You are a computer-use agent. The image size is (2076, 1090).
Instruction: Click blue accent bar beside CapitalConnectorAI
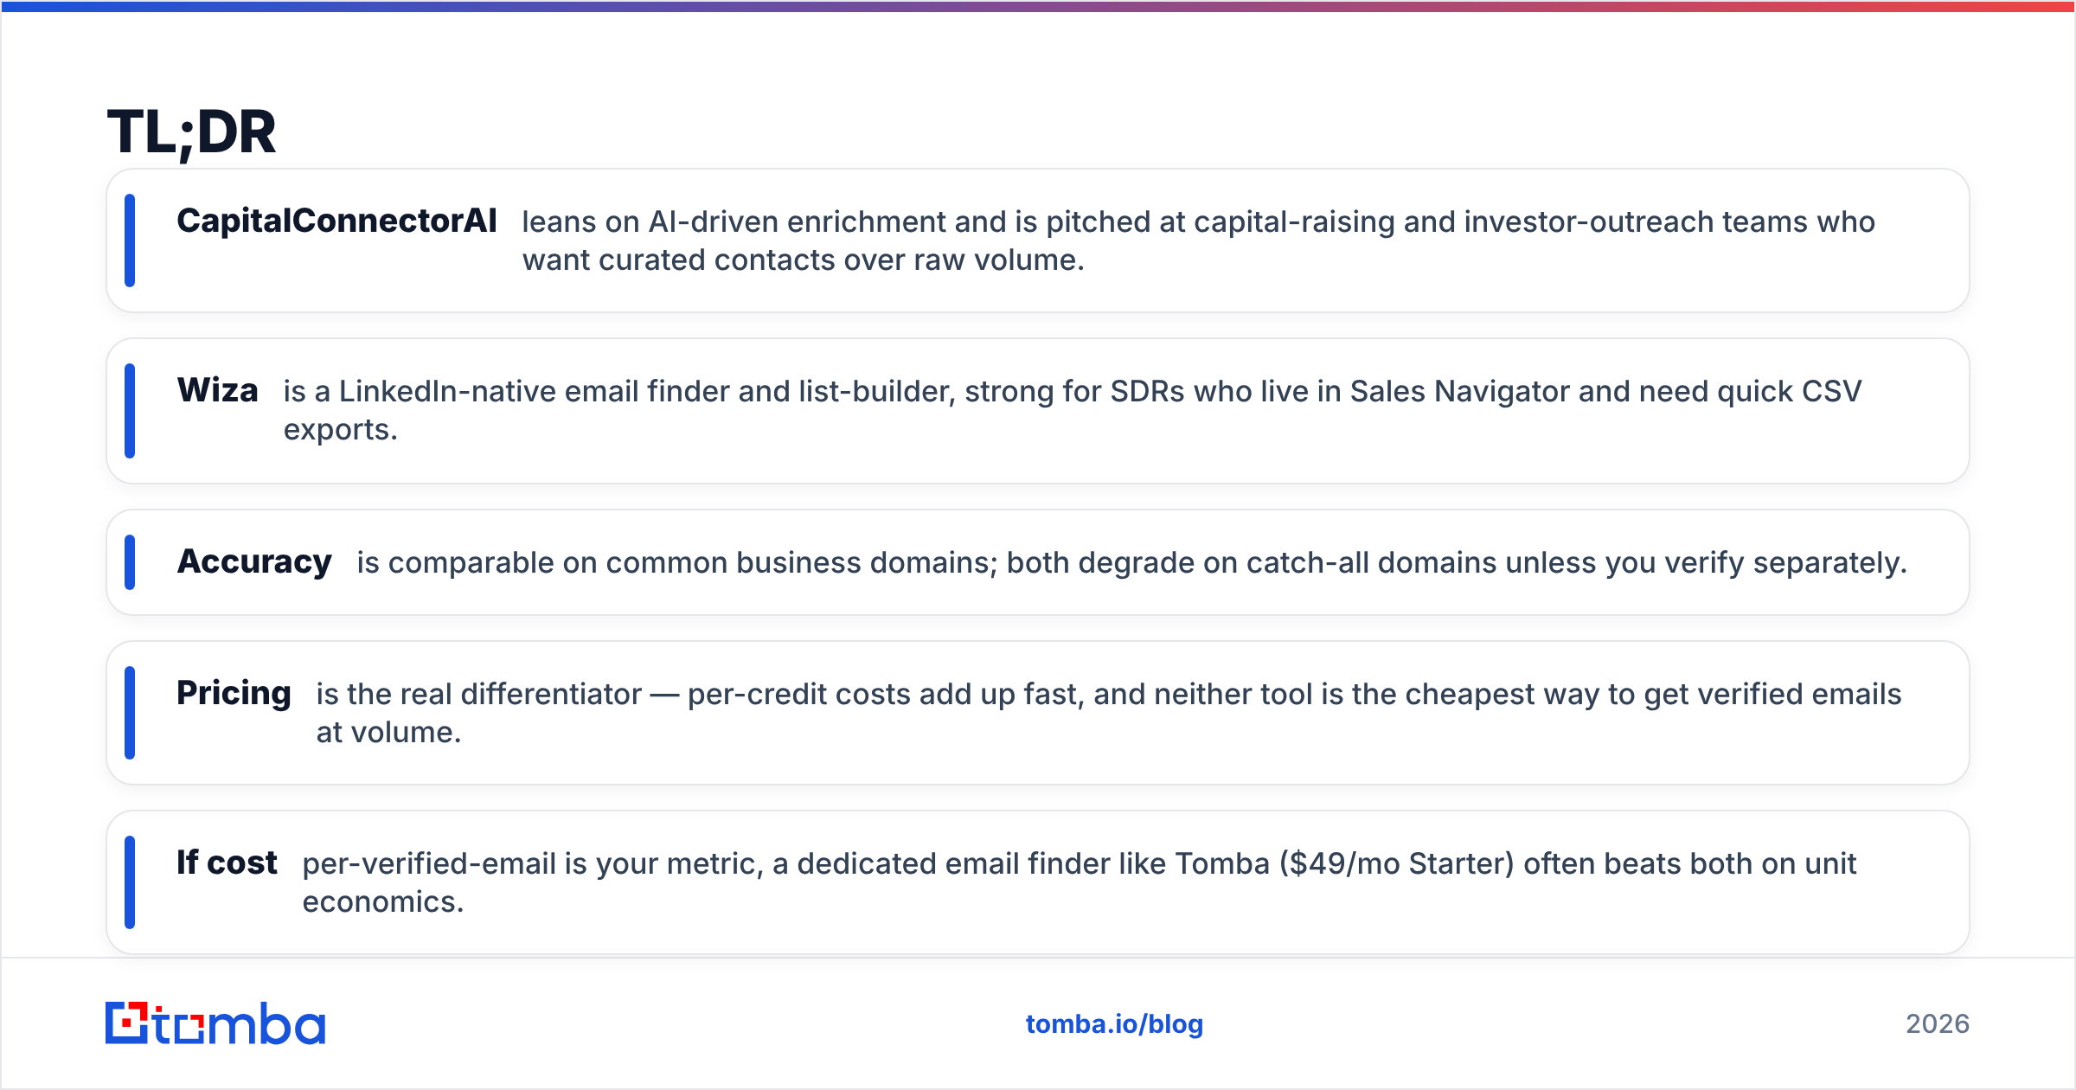point(130,240)
